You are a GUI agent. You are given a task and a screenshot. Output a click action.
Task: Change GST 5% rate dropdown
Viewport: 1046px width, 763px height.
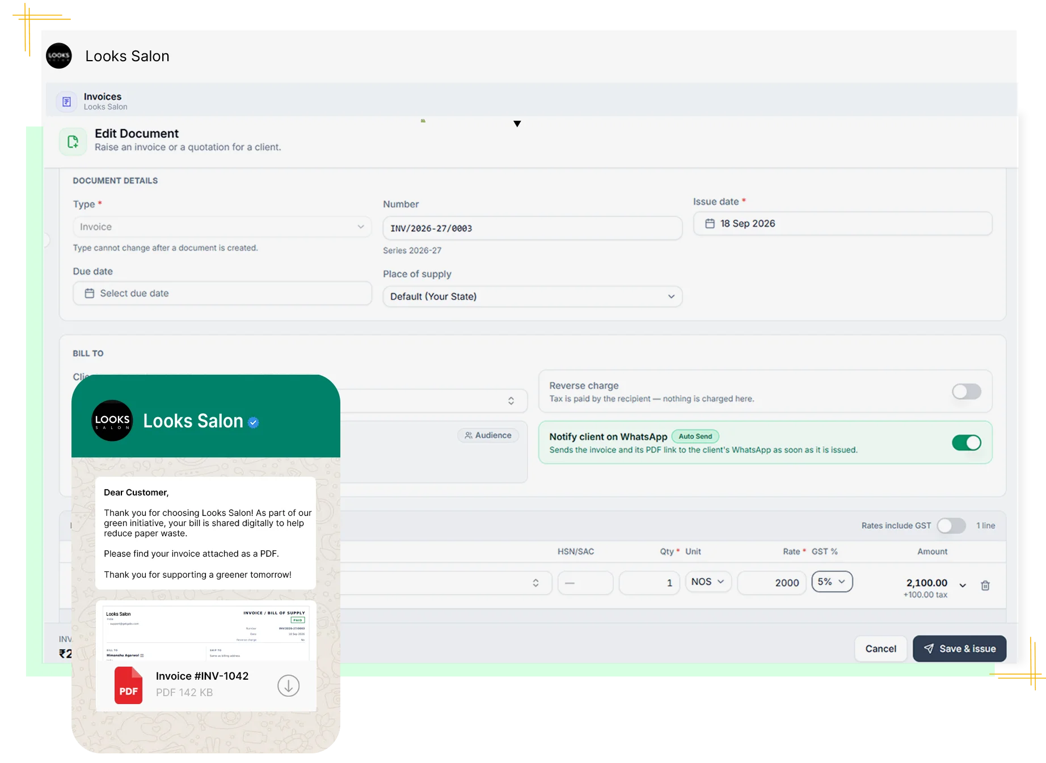[832, 582]
